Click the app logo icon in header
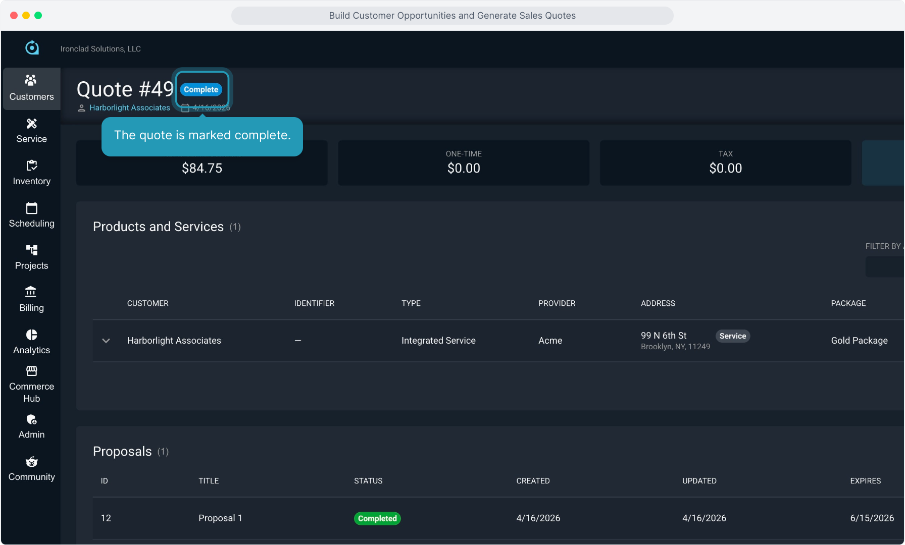Viewport: 905px width, 545px height. (32, 48)
